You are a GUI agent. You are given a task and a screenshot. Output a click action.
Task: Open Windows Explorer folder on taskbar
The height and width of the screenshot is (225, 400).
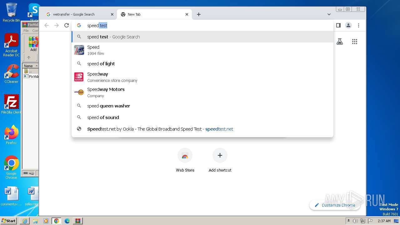coord(35,221)
